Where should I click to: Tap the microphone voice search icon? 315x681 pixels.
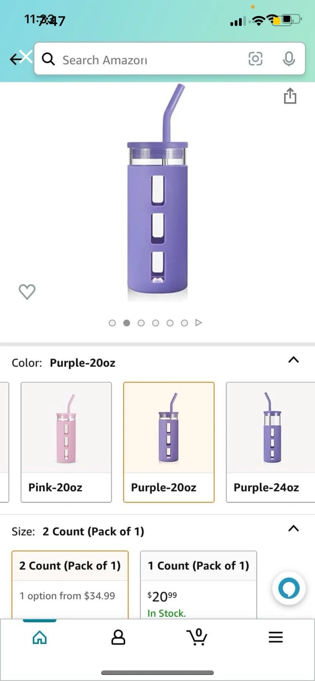(x=289, y=59)
